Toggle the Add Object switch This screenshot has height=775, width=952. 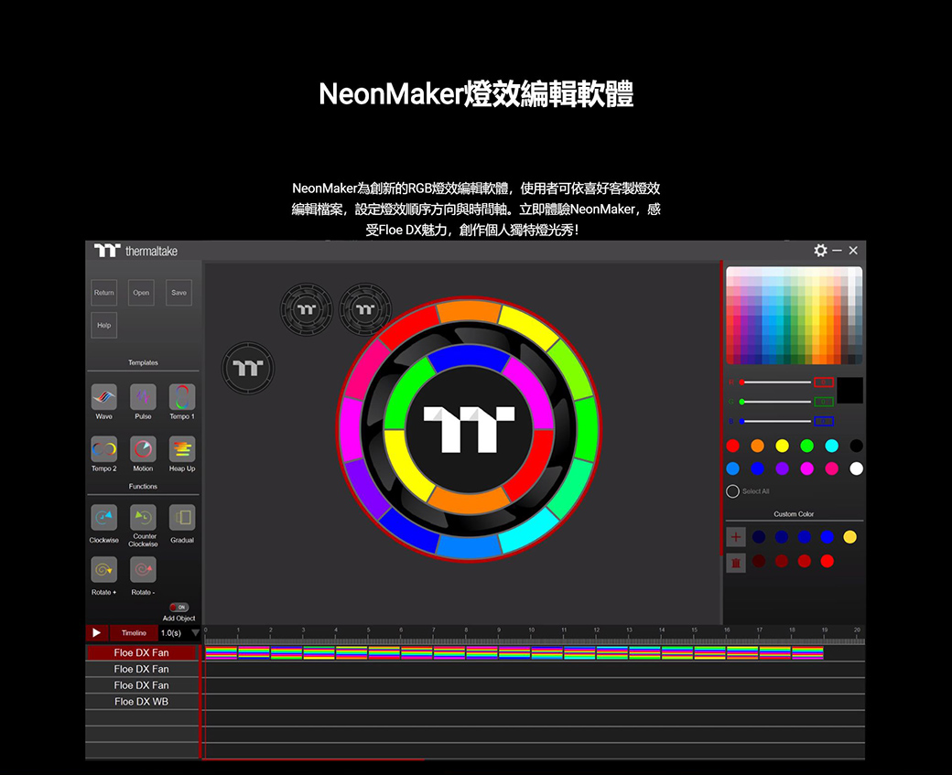pos(179,607)
